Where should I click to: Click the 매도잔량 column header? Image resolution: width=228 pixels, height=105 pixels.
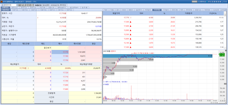click(26, 44)
